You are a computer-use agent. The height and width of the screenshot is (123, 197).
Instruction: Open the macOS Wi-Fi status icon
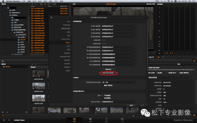pyautogui.click(x=168, y=1)
